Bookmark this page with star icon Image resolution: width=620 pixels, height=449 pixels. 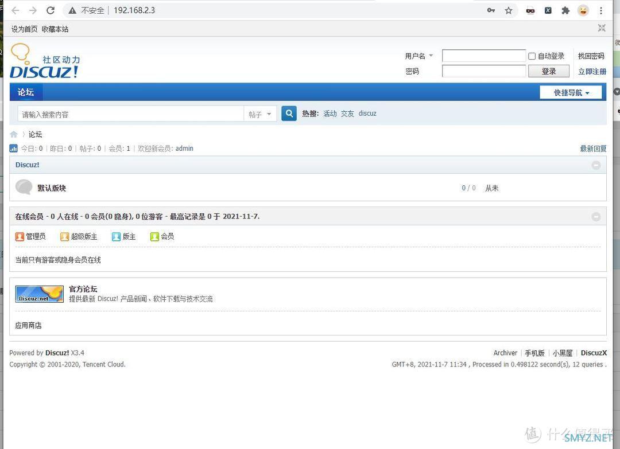(509, 11)
